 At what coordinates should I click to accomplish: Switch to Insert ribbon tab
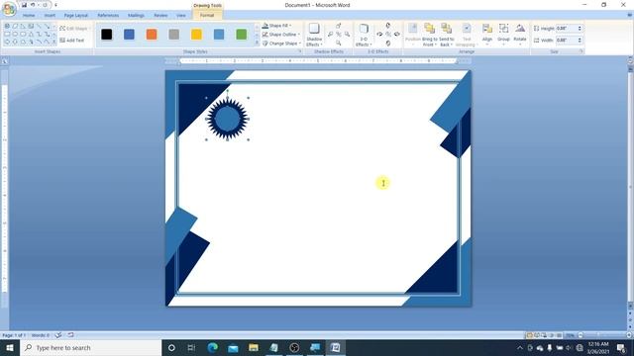click(50, 16)
